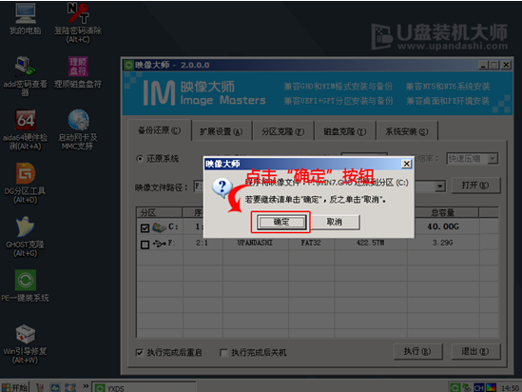Open the 登陆密码清除 (Alt+C) desktop icon

click(78, 23)
